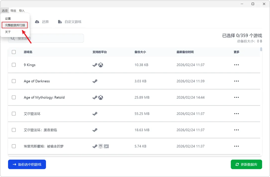Click the cloud icon beside 还原
The image size is (270, 177).
click(x=37, y=22)
